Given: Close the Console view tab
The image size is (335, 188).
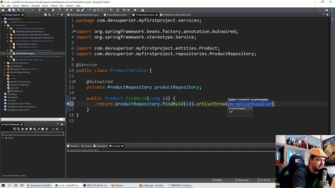Looking at the screenshot, I should click(122, 146).
